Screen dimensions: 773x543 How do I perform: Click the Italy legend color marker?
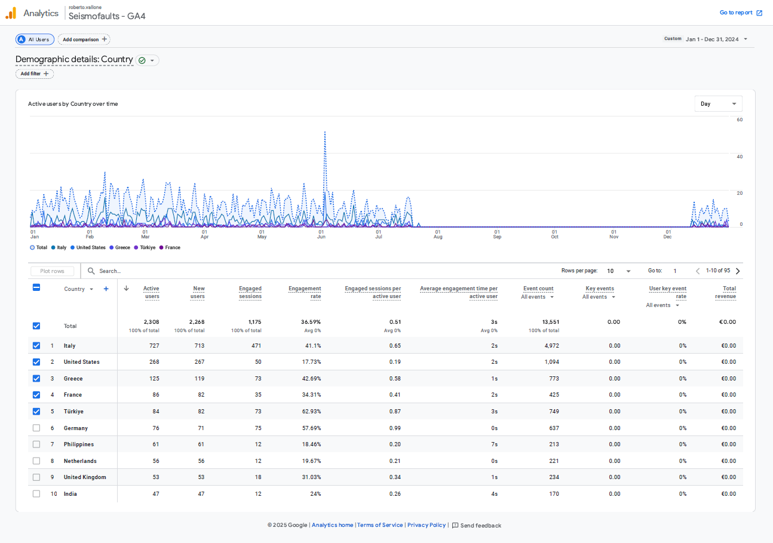(54, 247)
